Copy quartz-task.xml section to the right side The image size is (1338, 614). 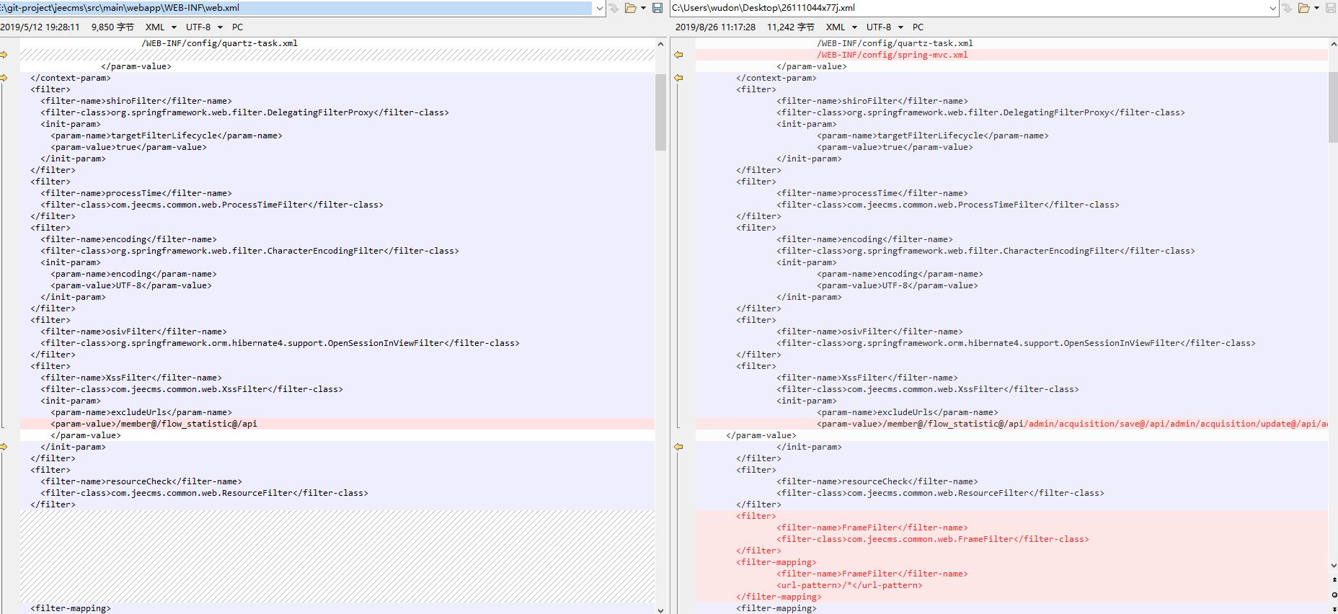coord(4,55)
